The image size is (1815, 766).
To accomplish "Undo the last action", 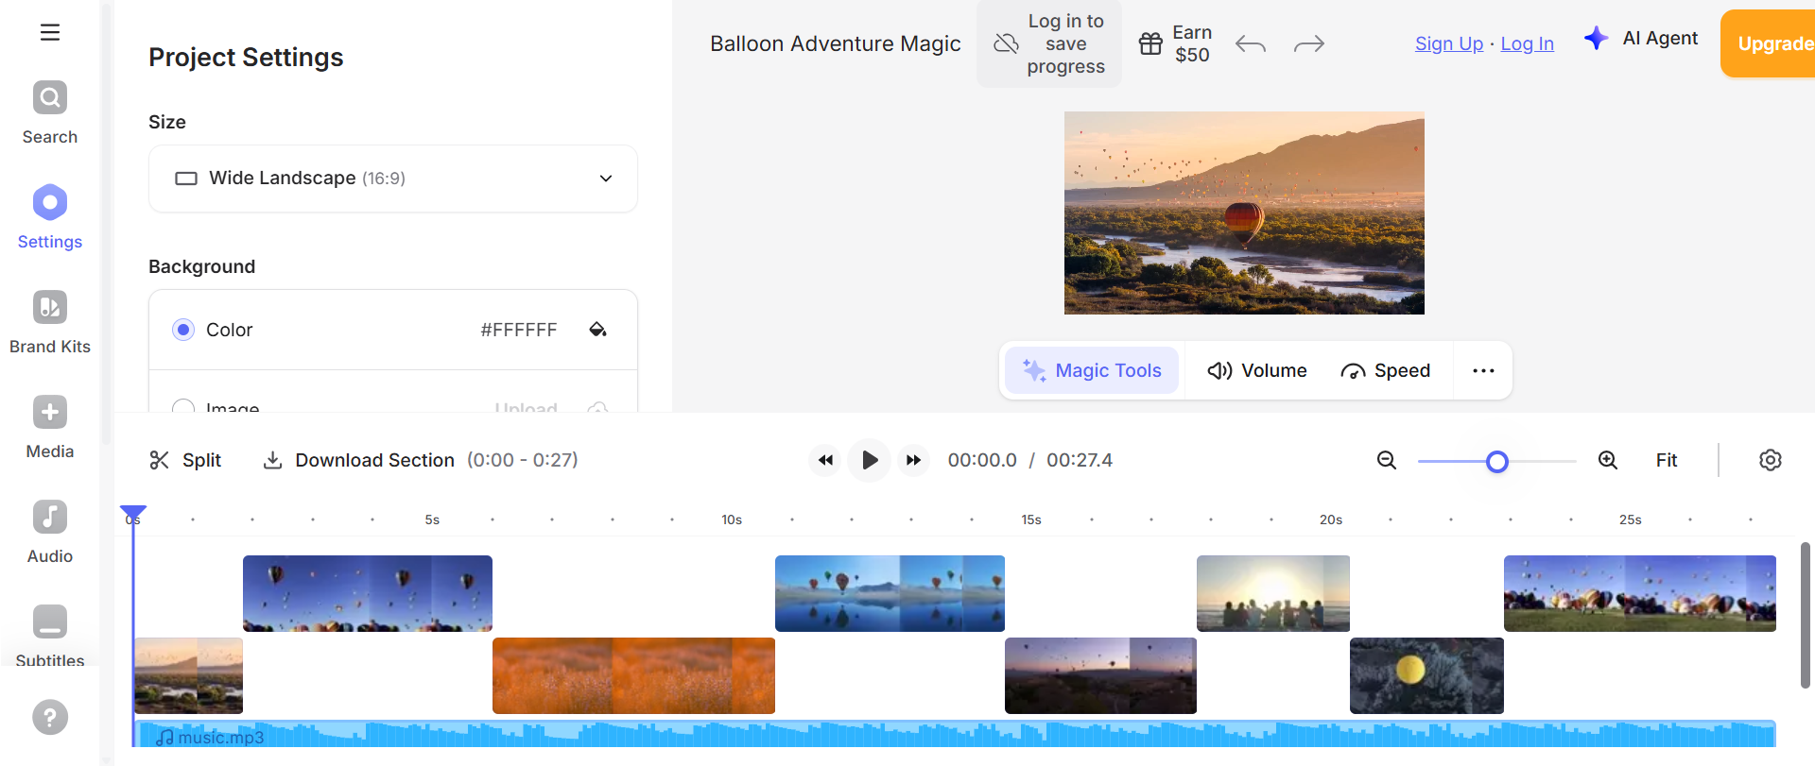I will click(x=1250, y=44).
